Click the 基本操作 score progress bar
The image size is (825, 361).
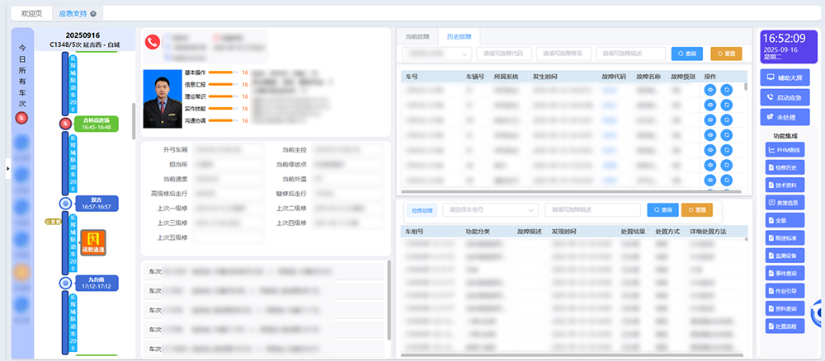point(221,73)
